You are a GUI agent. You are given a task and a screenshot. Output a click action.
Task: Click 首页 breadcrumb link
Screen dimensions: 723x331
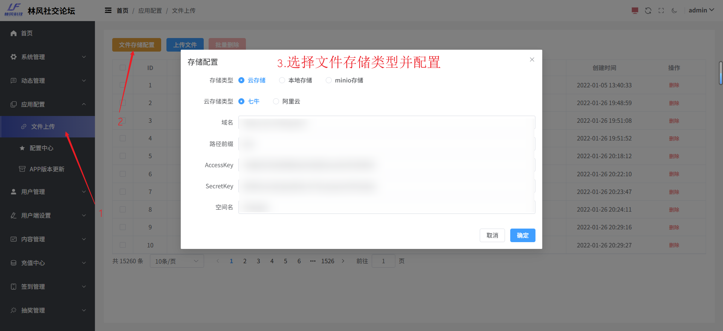122,11
